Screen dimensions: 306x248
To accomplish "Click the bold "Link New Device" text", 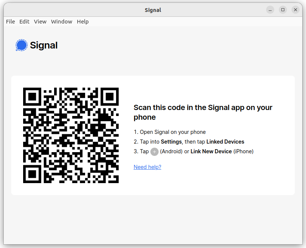I will tap(211, 151).
